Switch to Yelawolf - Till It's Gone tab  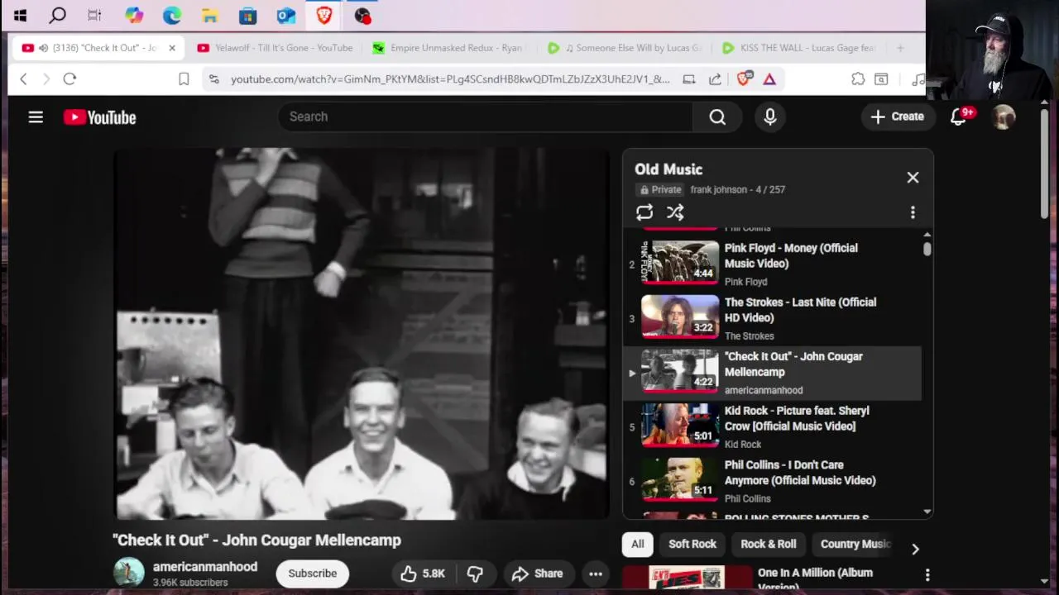click(274, 48)
